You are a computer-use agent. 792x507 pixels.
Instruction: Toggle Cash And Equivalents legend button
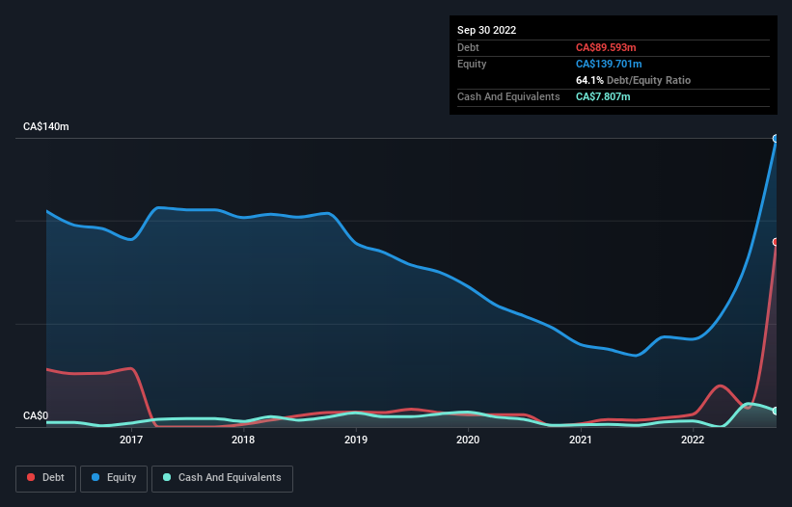(x=222, y=478)
